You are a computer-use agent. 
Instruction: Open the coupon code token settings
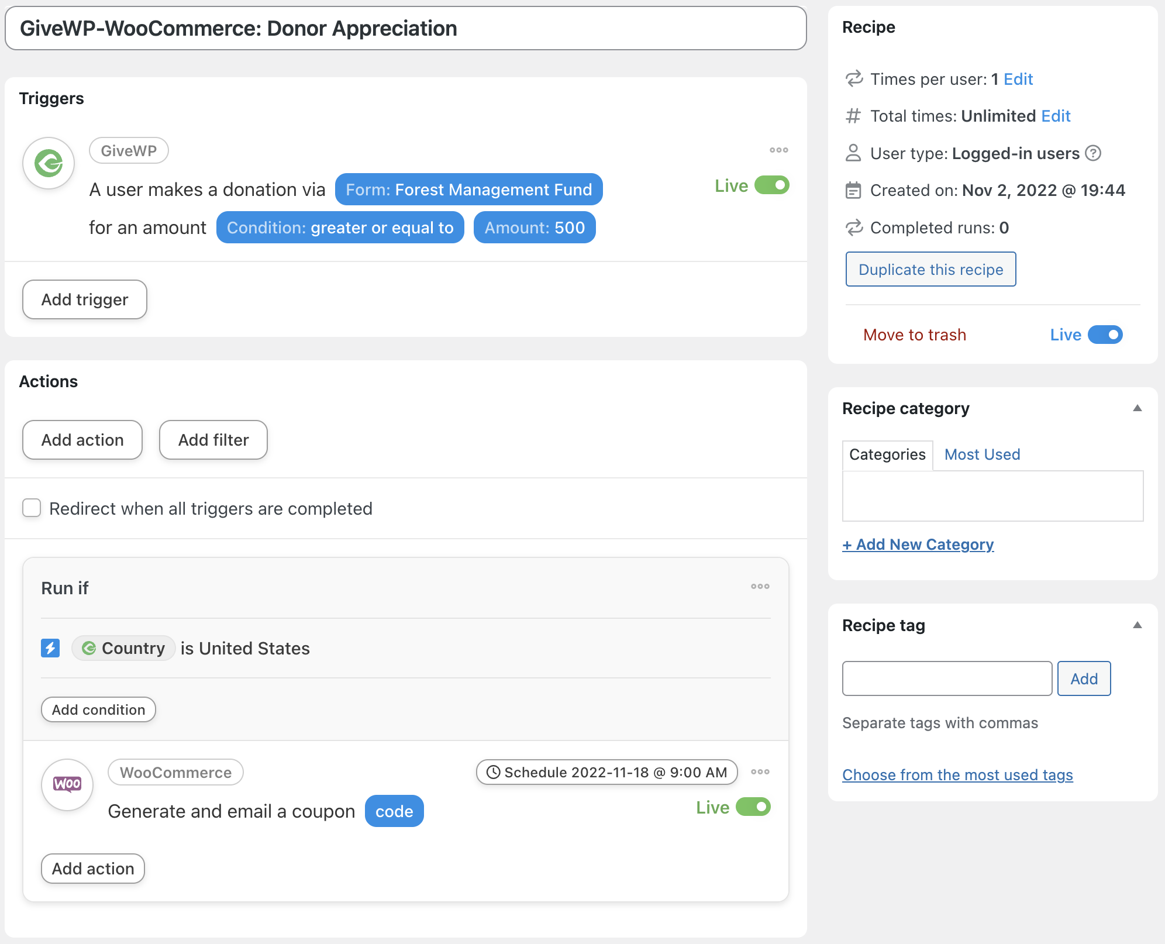tap(394, 811)
